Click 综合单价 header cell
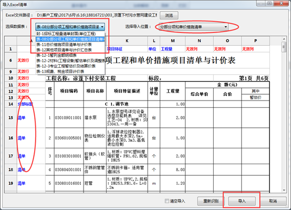Viewport: 291px width, 210px height. pos(199,94)
